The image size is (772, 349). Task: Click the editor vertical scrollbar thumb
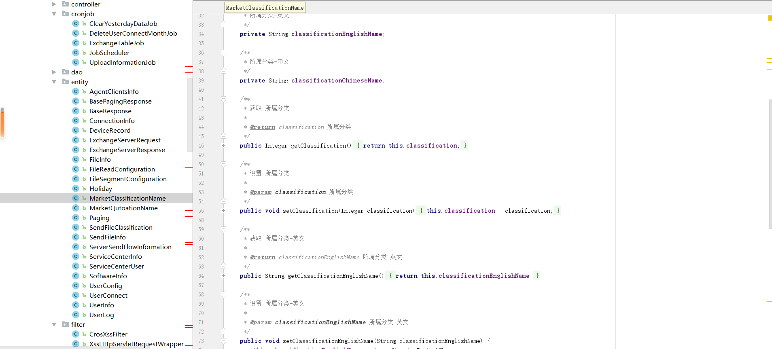(x=770, y=164)
